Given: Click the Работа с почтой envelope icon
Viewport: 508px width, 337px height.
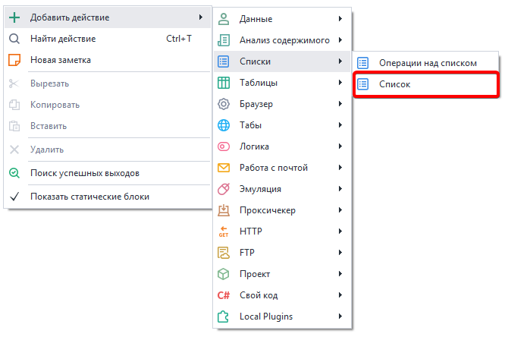Looking at the screenshot, I should point(224,168).
